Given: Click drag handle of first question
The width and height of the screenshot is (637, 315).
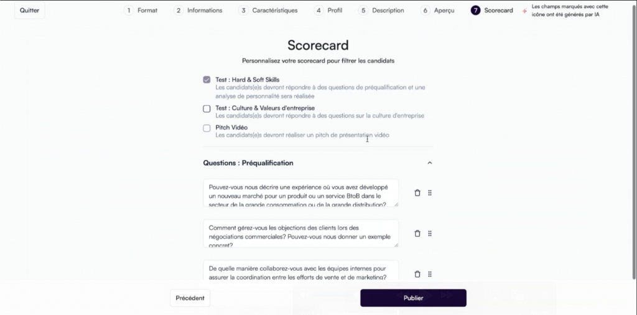Looking at the screenshot, I should (x=430, y=193).
